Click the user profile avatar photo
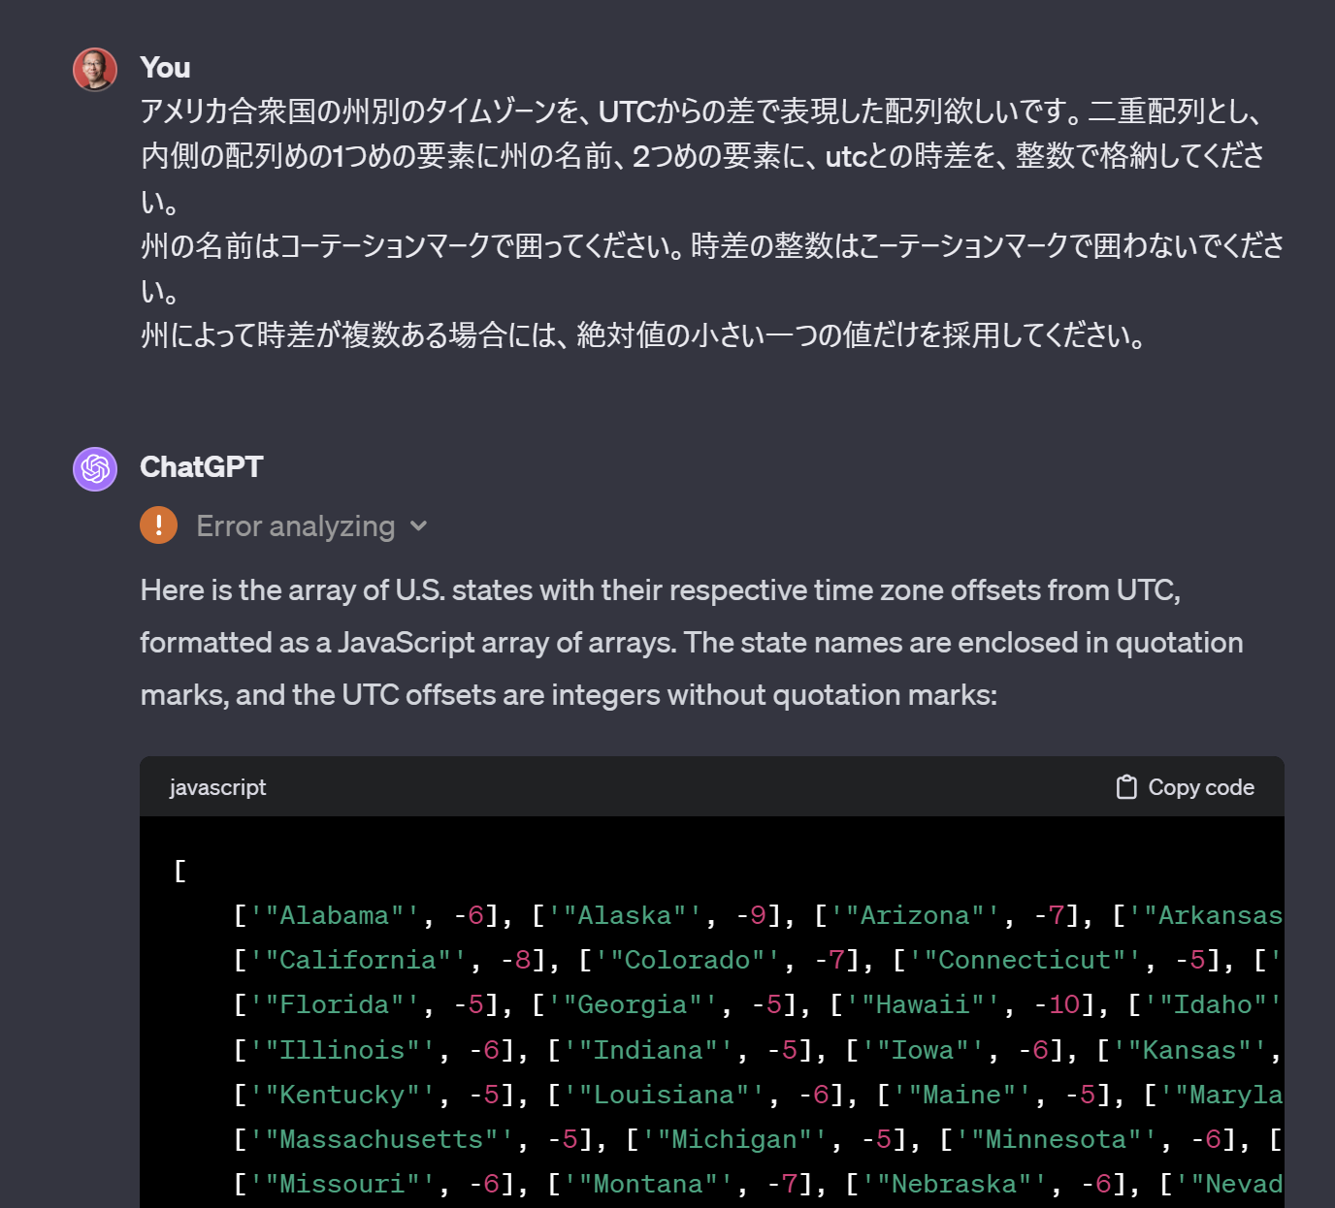 [x=95, y=70]
